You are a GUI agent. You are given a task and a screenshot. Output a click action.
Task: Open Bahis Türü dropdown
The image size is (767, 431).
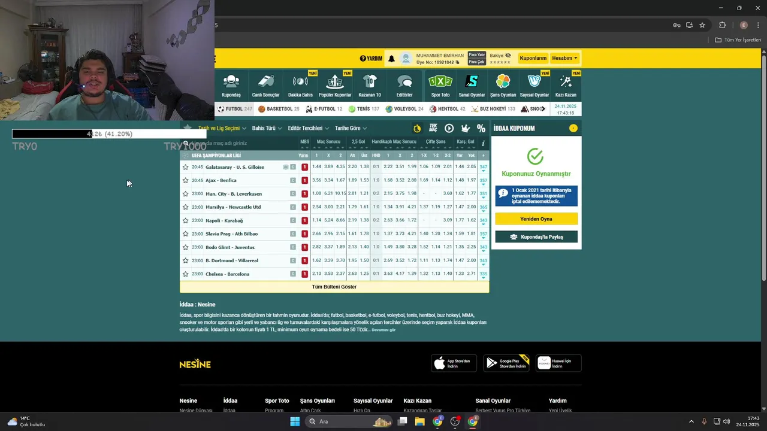click(267, 128)
